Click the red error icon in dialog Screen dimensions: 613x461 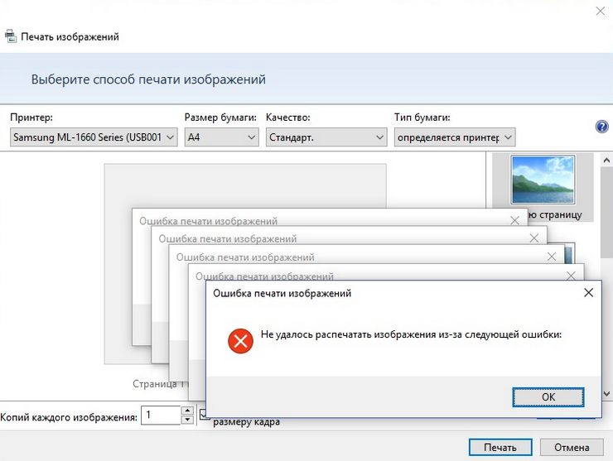pos(240,340)
